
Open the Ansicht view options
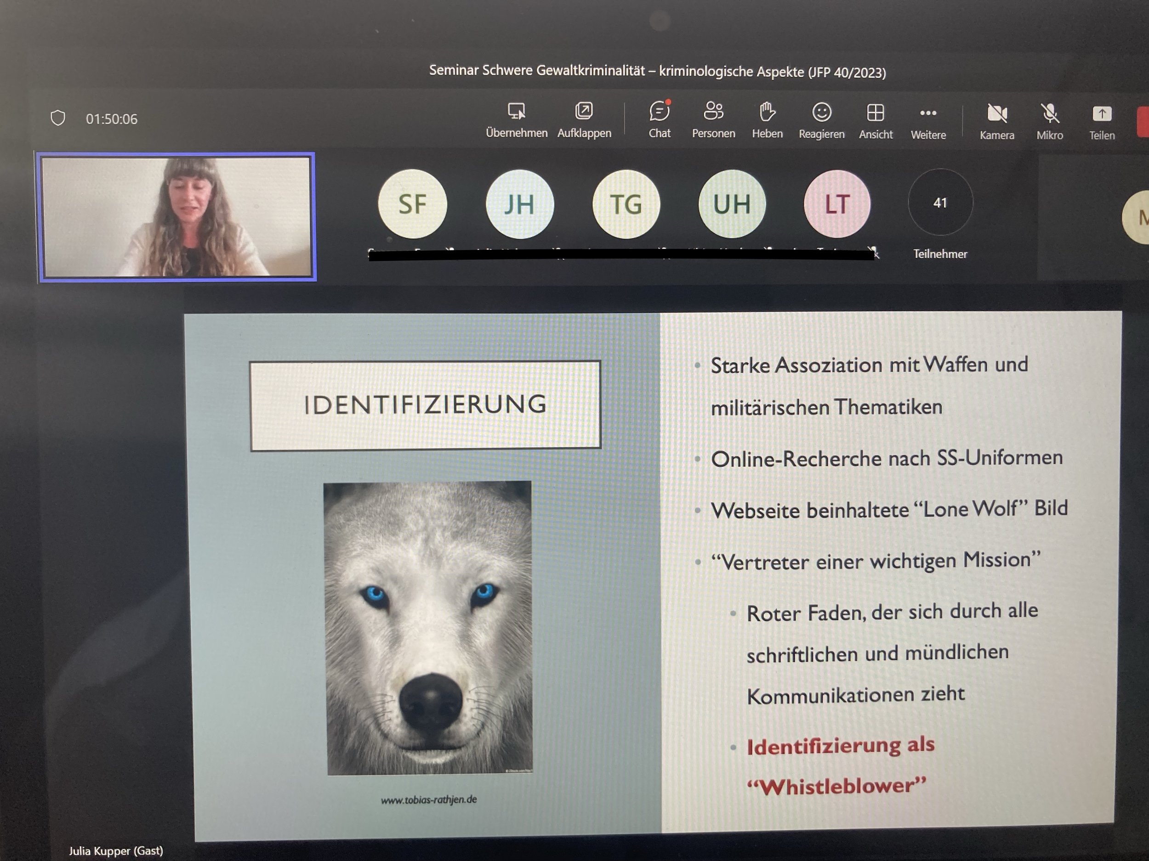pyautogui.click(x=875, y=120)
